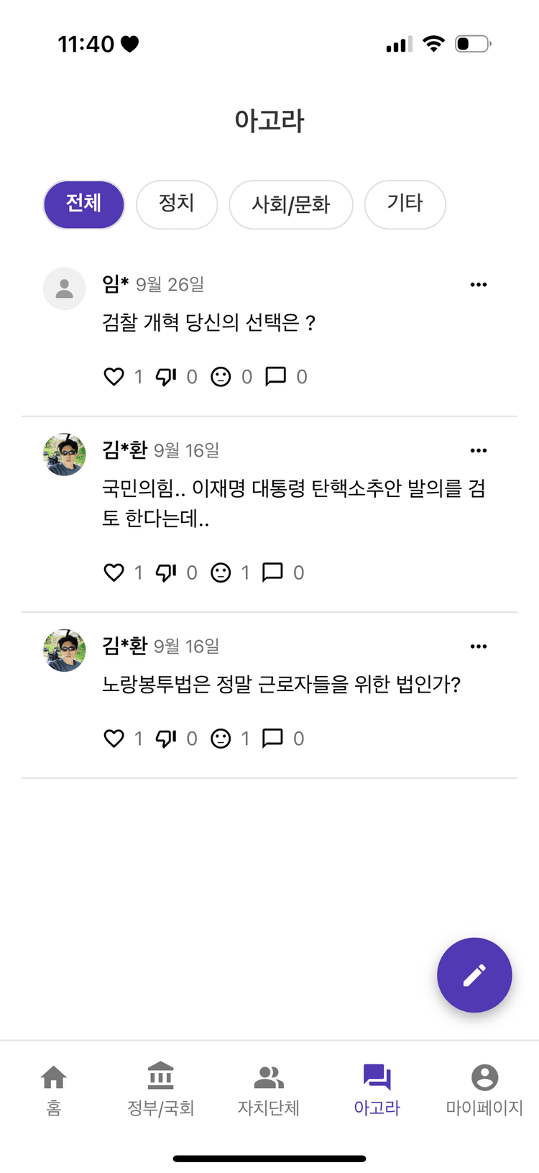
Task: Like 임*'s 검찰 개혁 post with heart icon
Action: [x=114, y=375]
